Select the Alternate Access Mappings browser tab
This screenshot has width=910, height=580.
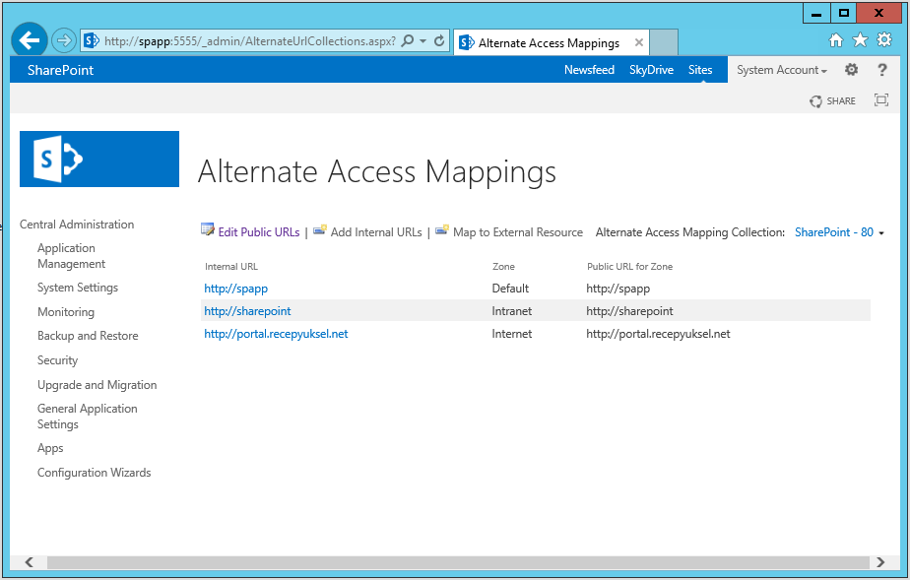coord(552,42)
